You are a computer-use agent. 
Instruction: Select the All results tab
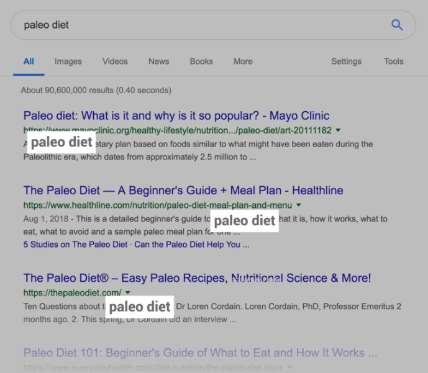point(29,61)
